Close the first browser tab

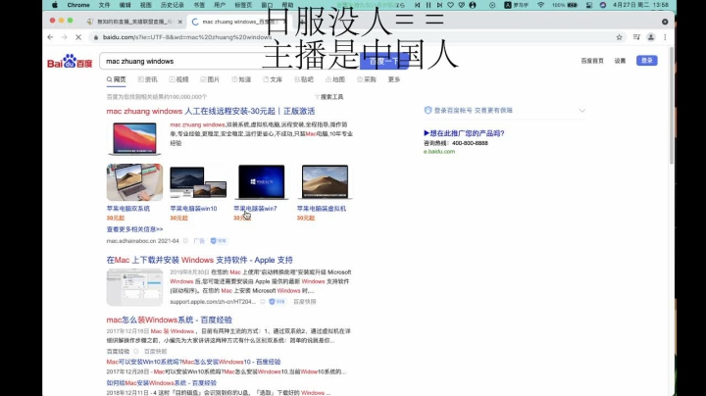click(x=180, y=22)
